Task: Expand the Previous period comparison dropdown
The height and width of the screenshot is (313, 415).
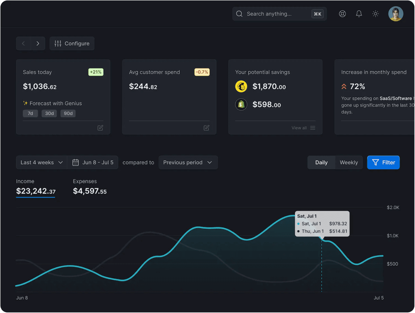Action: tap(188, 162)
